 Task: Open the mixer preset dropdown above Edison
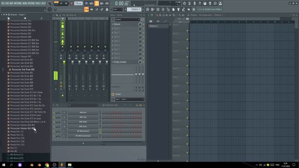(127, 20)
